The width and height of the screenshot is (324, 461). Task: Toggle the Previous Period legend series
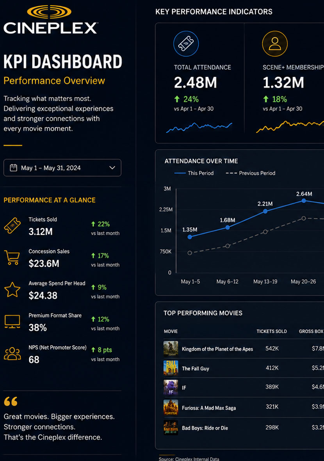coord(251,173)
